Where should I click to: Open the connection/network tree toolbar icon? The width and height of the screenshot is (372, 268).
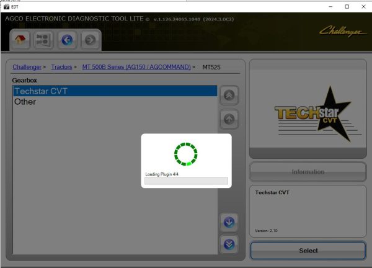(x=43, y=40)
